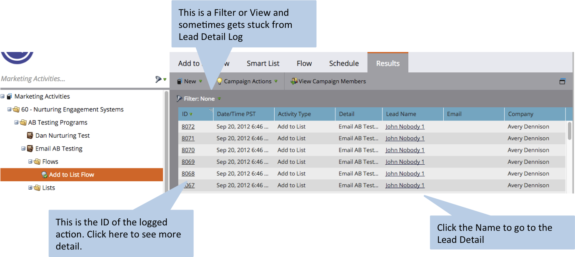Switch to the Smart List tab
The image size is (575, 257).
[x=263, y=64]
